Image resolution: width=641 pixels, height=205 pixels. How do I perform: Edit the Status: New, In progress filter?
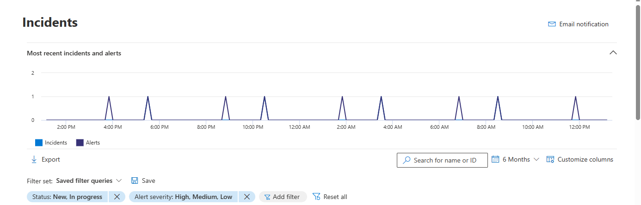68,197
